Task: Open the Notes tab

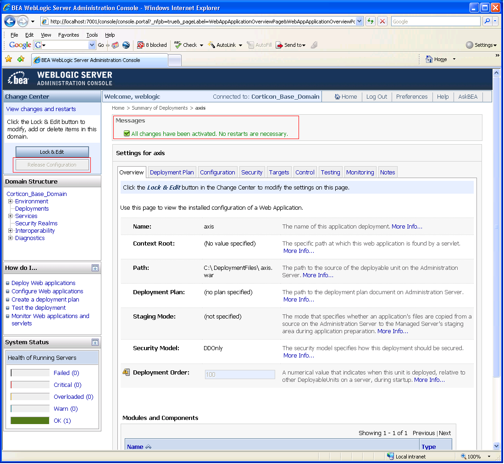Action: pyautogui.click(x=388, y=173)
